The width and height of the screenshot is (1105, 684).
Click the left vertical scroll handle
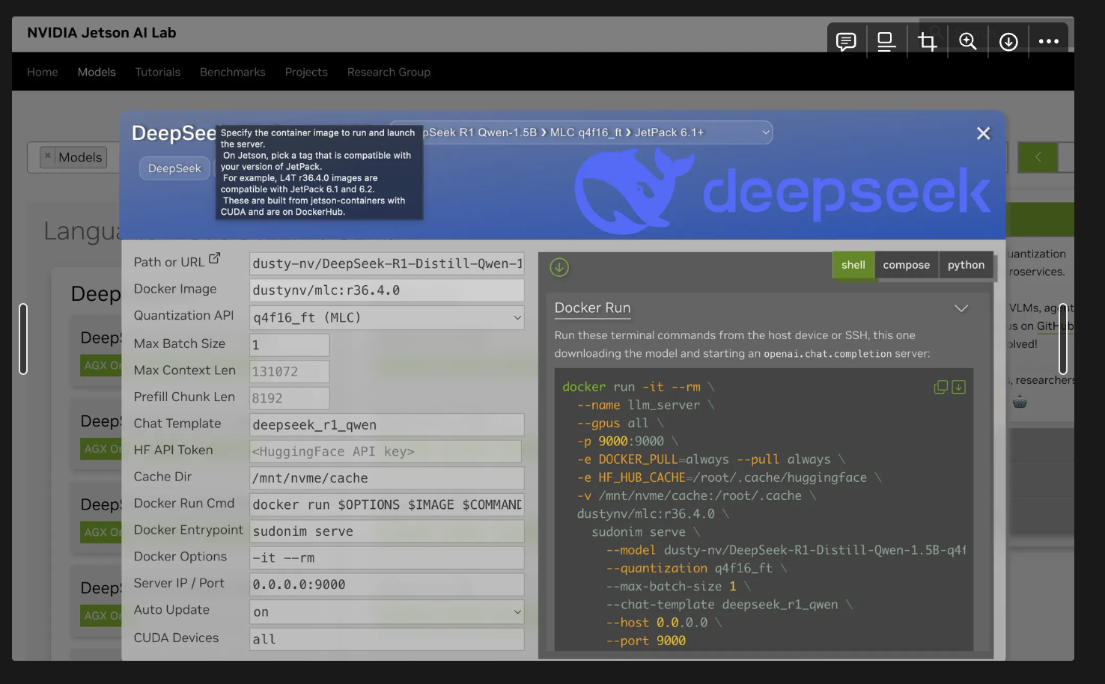click(x=23, y=339)
